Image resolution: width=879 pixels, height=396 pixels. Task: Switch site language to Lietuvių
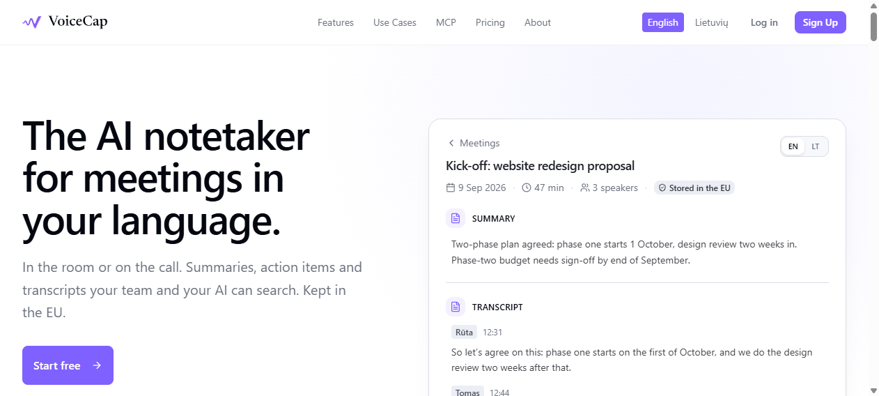click(x=711, y=22)
